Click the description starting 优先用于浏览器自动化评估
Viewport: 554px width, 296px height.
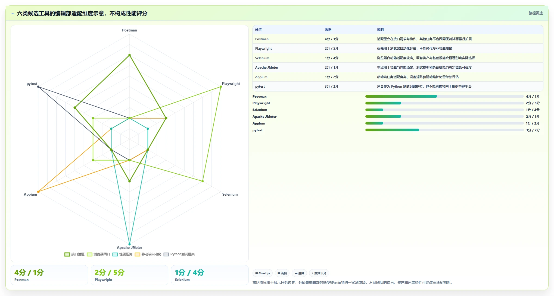coord(415,49)
